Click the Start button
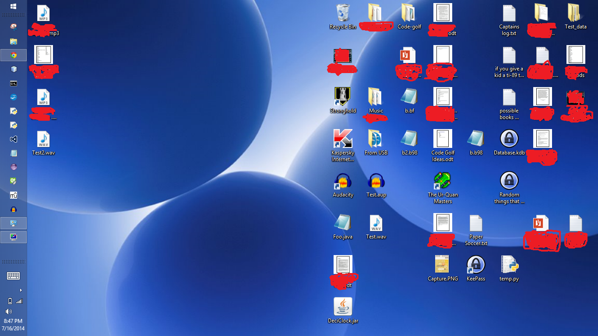The image size is (598, 336). [13, 7]
